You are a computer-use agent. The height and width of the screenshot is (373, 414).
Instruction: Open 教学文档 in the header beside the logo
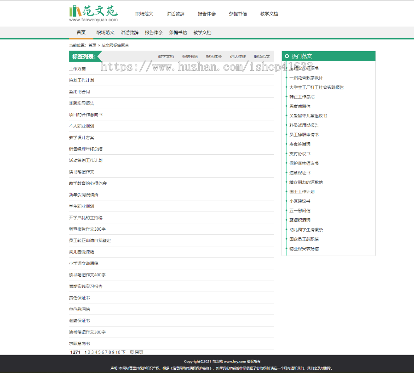(x=269, y=14)
